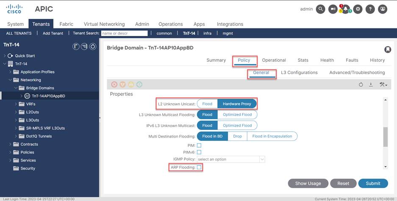Switch to the Operational tab
Screen dimensions: 397x201
click(274, 60)
